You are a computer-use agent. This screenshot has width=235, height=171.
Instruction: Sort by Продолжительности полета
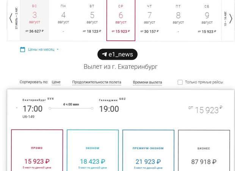click(97, 82)
